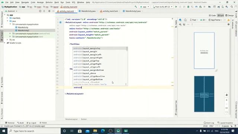Toggle View Options eye icon in design toolbar
This screenshot has height=134, width=238.
point(180,24)
